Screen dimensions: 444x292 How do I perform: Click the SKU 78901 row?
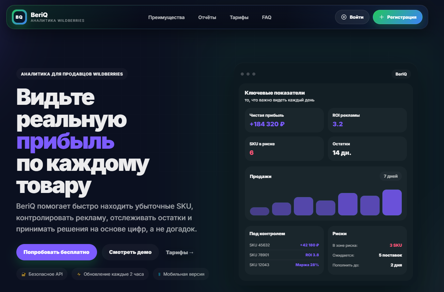point(284,255)
